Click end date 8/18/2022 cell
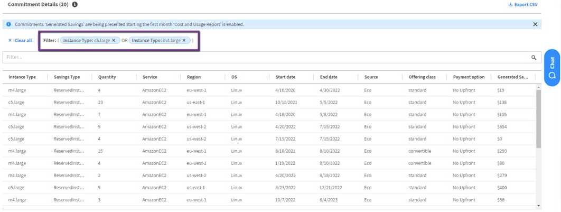561x212 pixels. [x=330, y=176]
